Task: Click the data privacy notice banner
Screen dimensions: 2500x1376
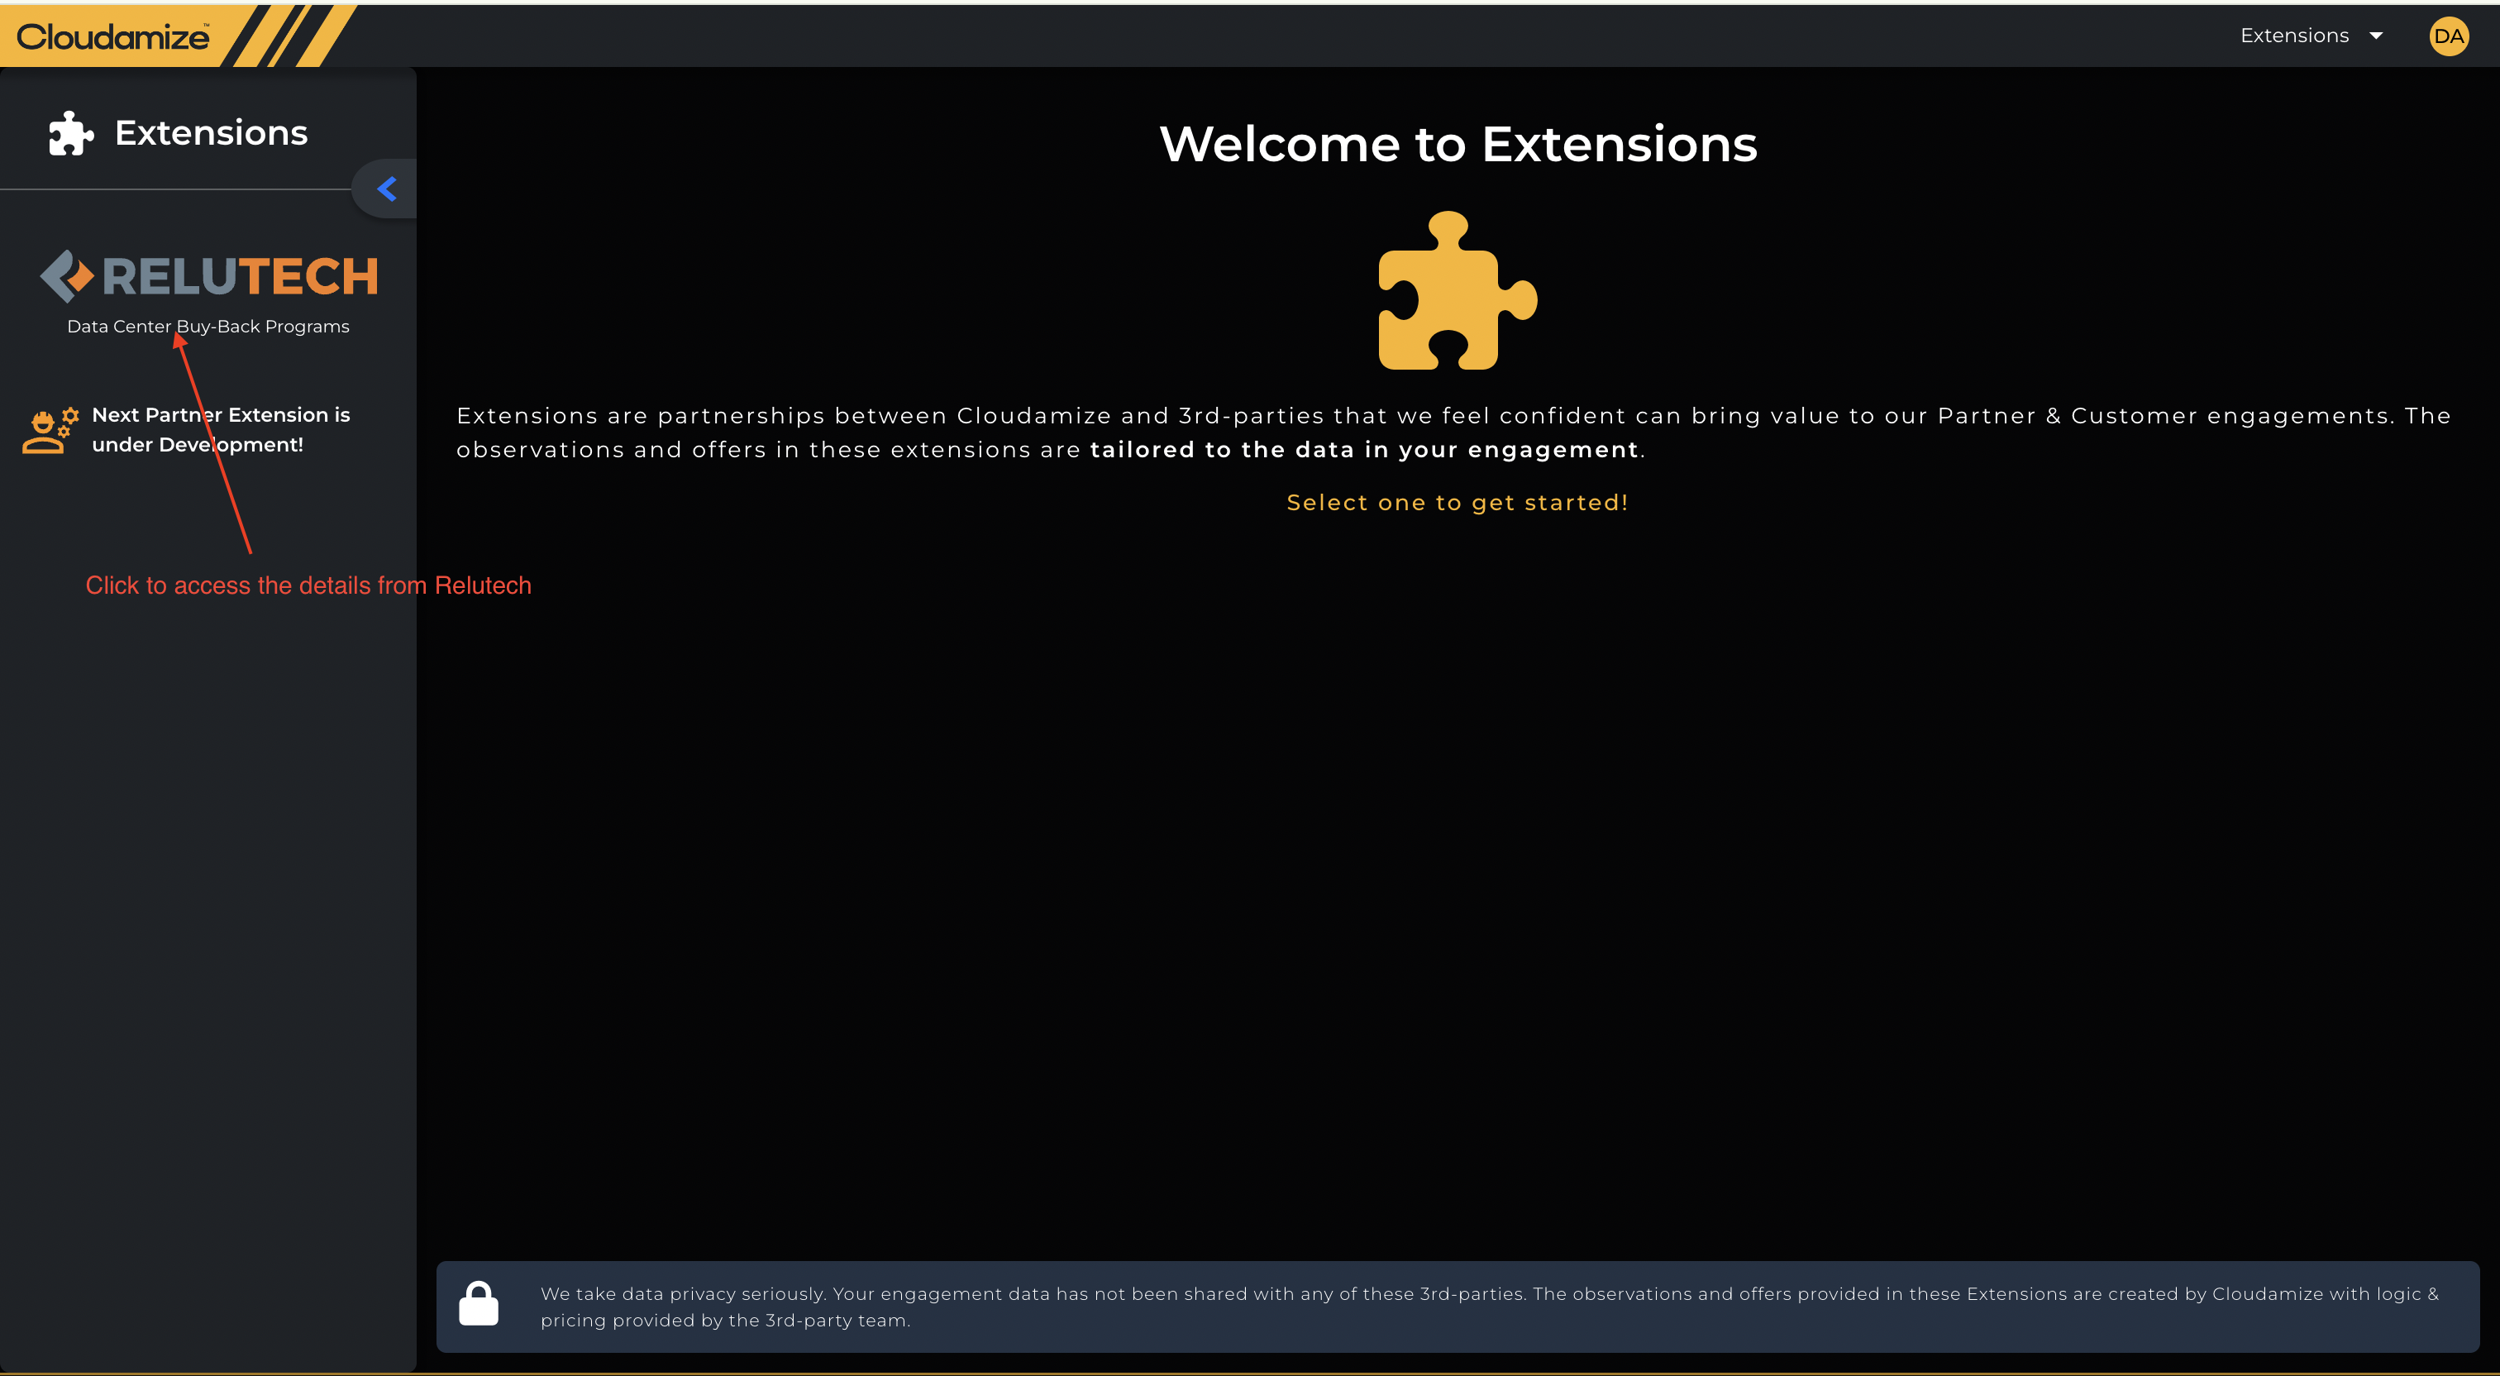Action: coord(1456,1307)
